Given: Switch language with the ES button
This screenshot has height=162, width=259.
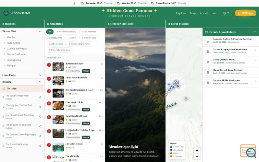Looking at the screenshot, I should click(226, 13).
